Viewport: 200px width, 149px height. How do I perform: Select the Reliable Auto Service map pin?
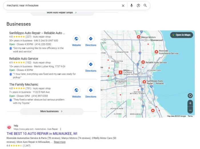[143, 62]
